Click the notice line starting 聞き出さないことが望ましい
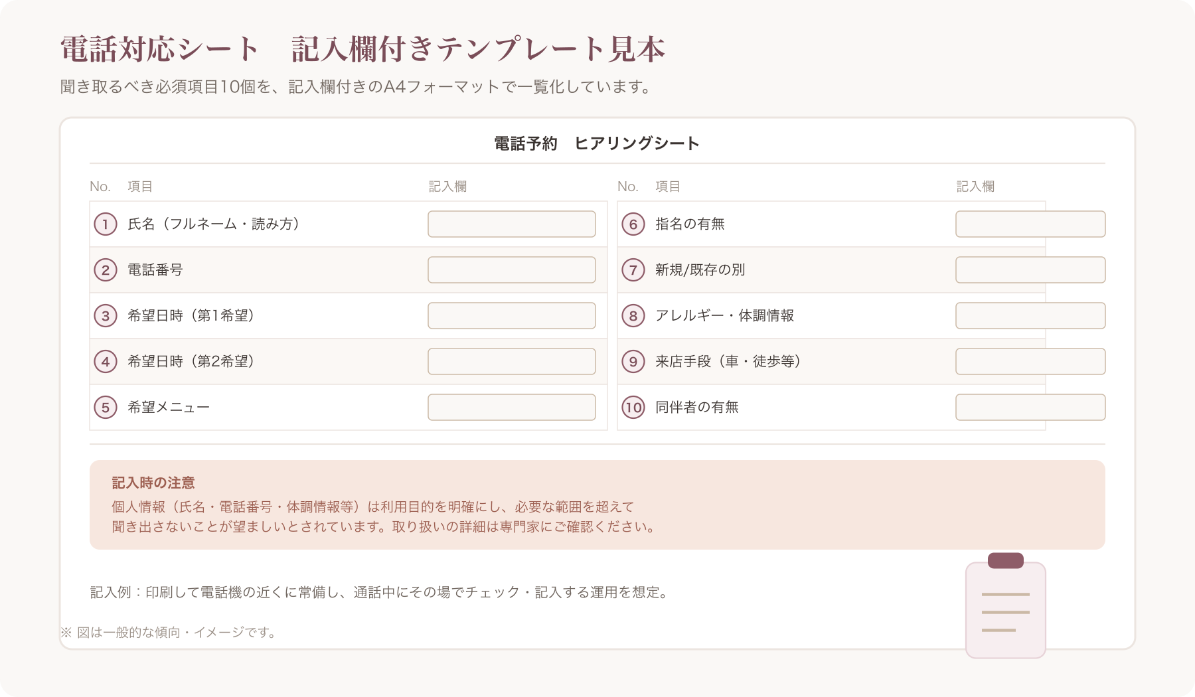Viewport: 1195px width, 697px height. click(x=385, y=527)
